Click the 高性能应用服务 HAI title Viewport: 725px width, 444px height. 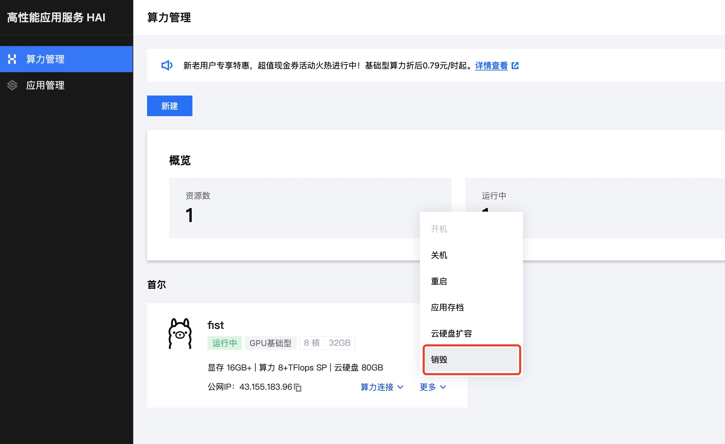tap(56, 17)
